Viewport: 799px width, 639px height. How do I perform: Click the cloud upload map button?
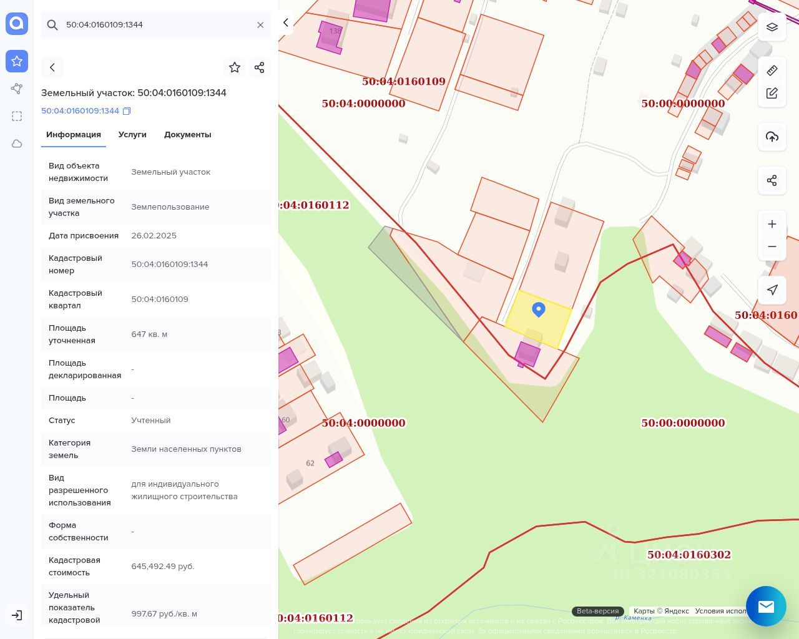(x=772, y=137)
